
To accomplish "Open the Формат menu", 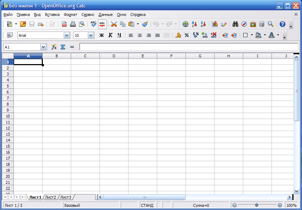I will tap(70, 15).
